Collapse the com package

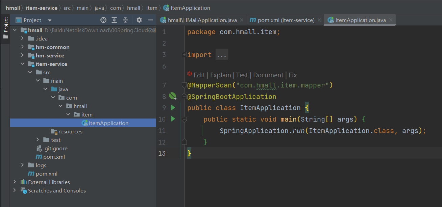pyautogui.click(x=53, y=98)
